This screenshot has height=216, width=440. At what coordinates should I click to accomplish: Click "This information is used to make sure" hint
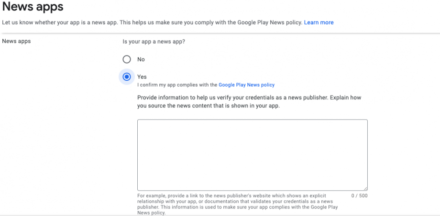pyautogui.click(x=210, y=207)
